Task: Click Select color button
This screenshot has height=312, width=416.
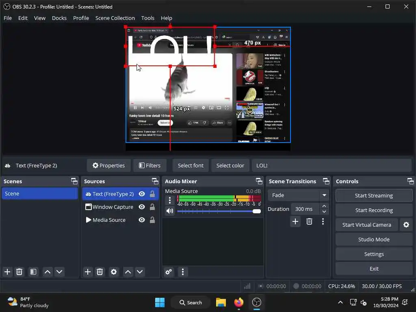Action: tap(230, 166)
